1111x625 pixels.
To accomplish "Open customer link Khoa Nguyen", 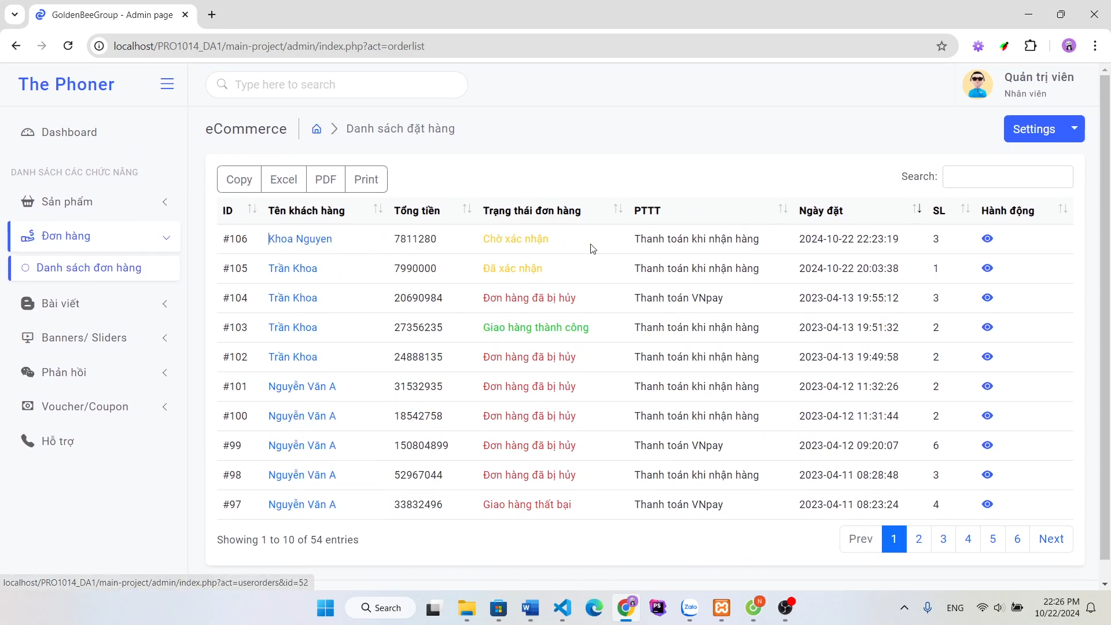I will (300, 239).
